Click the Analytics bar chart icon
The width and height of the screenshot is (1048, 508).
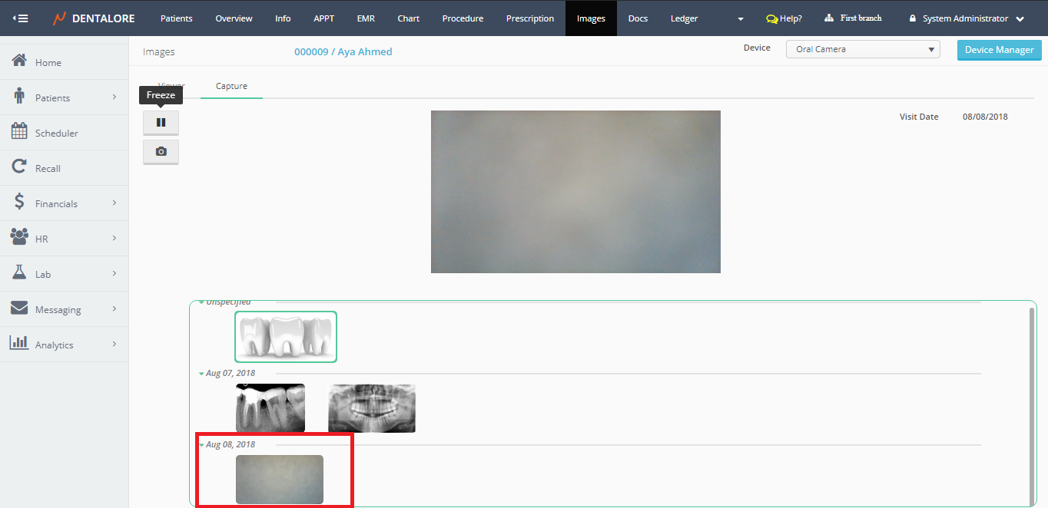pyautogui.click(x=19, y=344)
